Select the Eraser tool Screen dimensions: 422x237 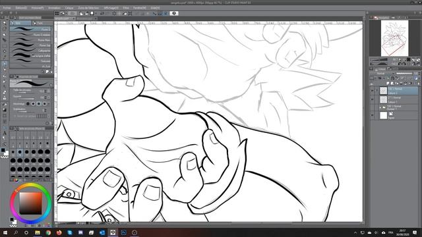click(x=5, y=92)
